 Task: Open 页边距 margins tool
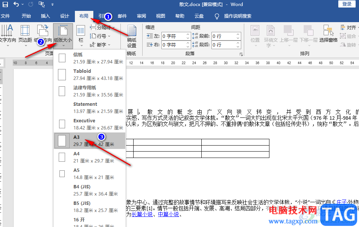click(25, 35)
